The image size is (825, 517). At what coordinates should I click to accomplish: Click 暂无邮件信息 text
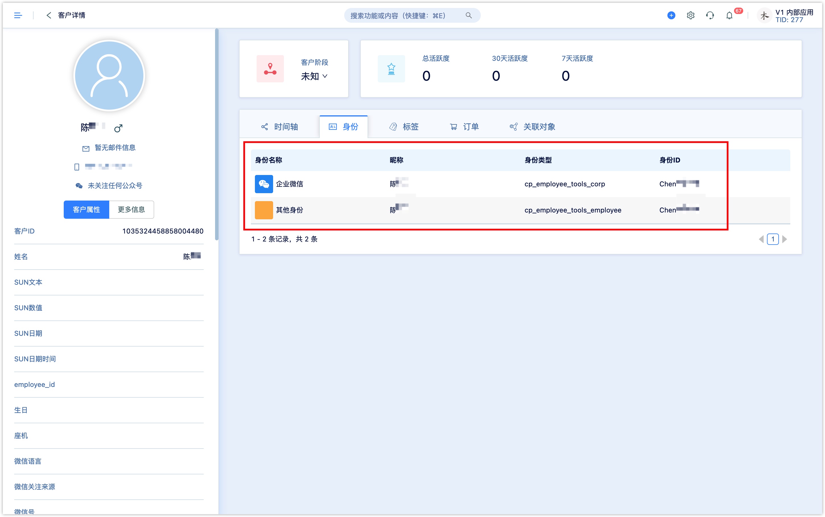[115, 148]
